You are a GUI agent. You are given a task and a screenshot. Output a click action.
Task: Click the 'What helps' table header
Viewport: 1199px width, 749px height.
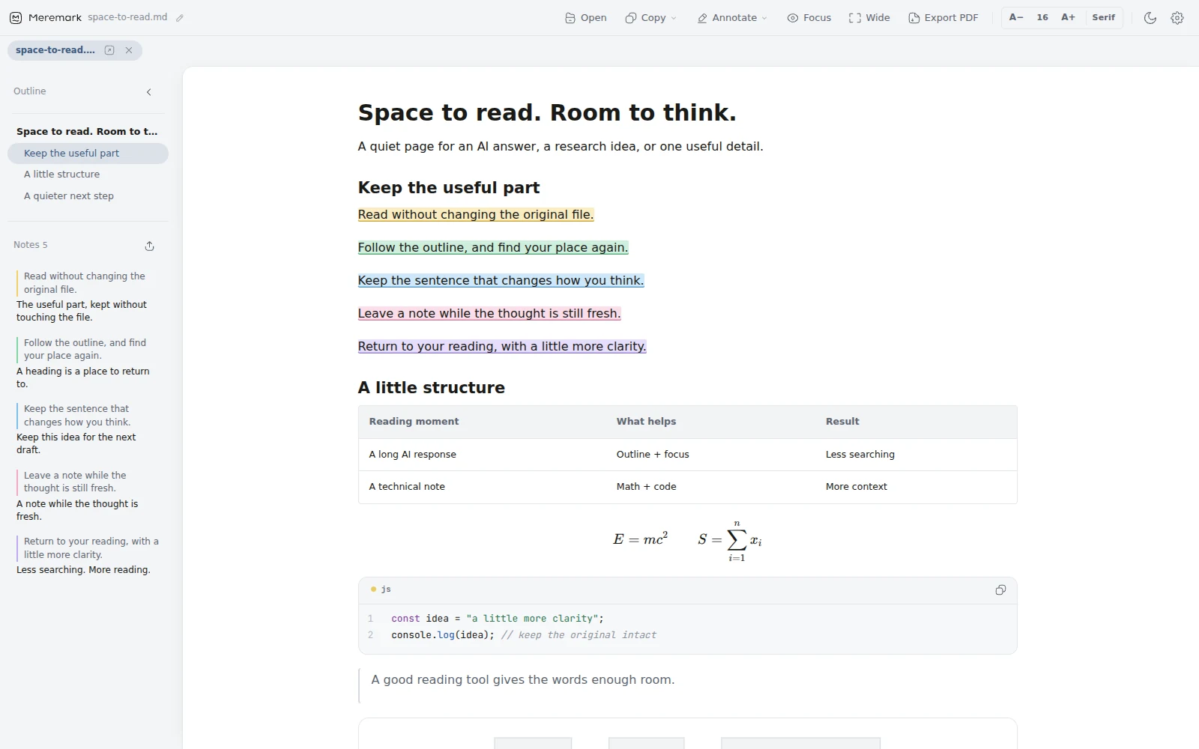tap(646, 422)
